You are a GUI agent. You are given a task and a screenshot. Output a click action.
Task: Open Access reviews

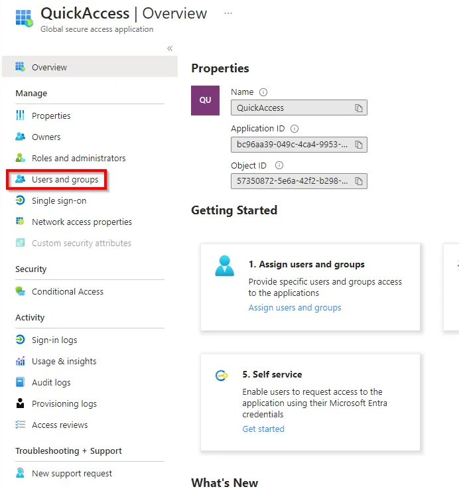pyautogui.click(x=60, y=425)
